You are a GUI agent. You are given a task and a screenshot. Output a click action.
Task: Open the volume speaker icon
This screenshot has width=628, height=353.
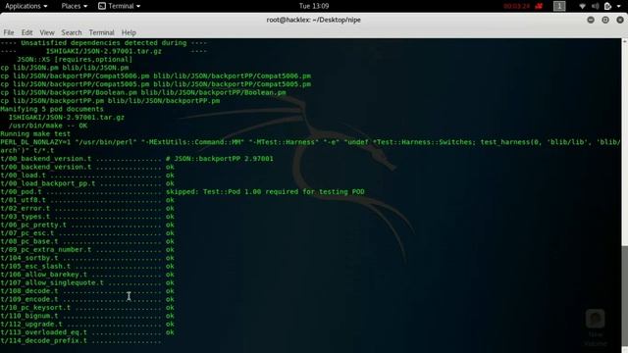point(596,6)
